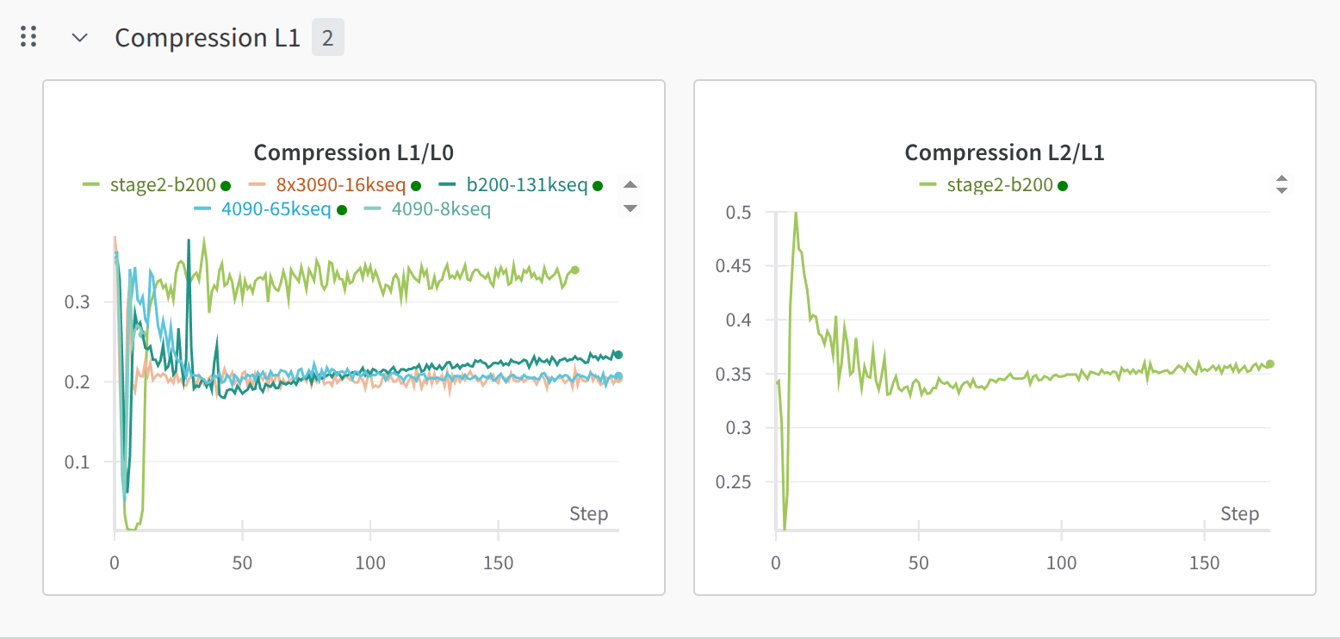The height and width of the screenshot is (639, 1340).
Task: Select the "Compression L2/L1" chart title
Action: [1005, 153]
